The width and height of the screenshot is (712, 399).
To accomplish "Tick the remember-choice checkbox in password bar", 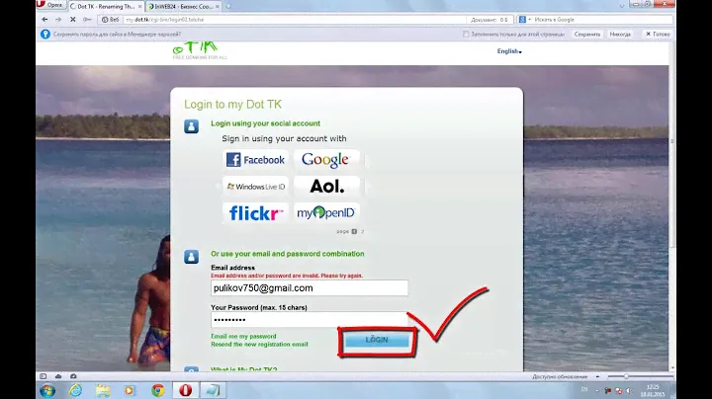I will point(466,34).
